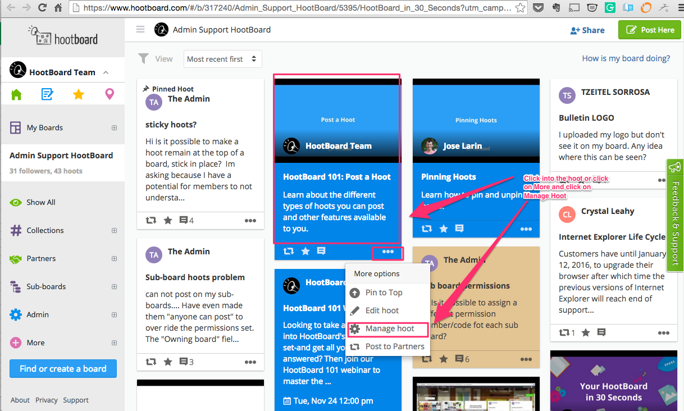Open the Feedback & Support side tab
684x411 pixels.
point(675,215)
